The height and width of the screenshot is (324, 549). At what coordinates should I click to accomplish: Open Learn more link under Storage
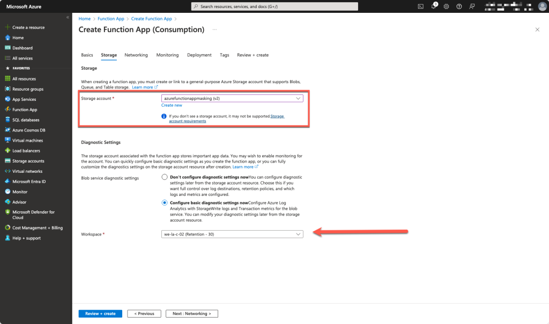tap(145, 87)
